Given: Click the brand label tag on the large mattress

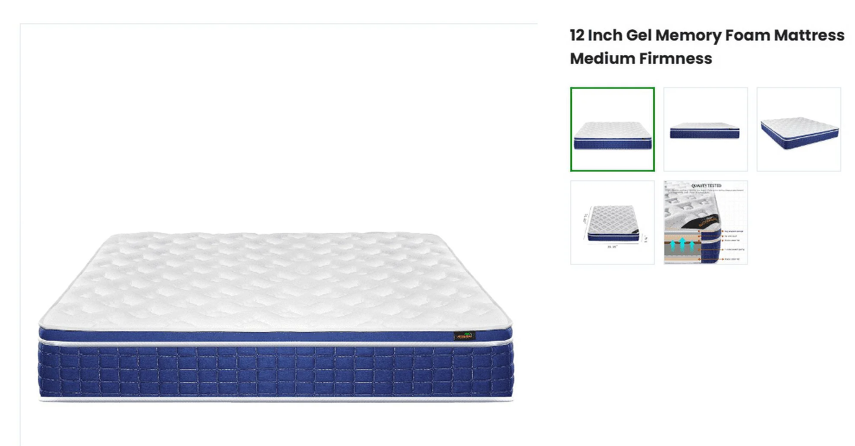Looking at the screenshot, I should coord(464,336).
